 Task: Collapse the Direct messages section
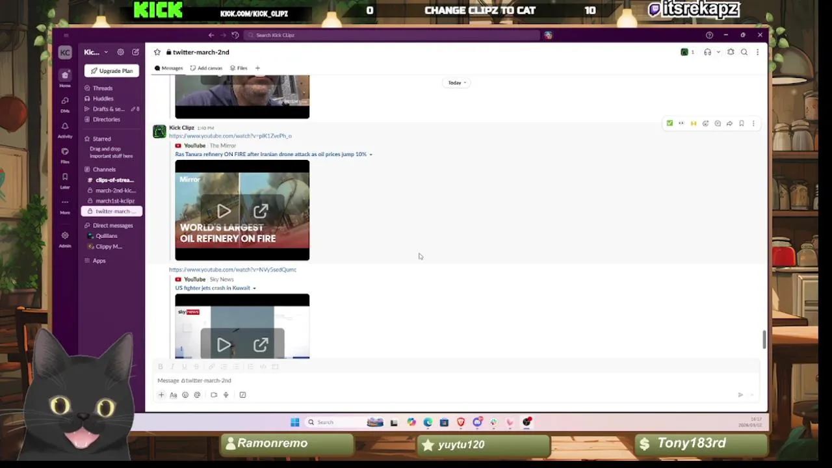(112, 226)
